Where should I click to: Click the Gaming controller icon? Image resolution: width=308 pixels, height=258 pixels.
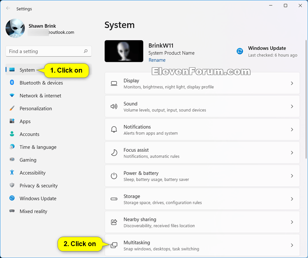click(x=12, y=160)
